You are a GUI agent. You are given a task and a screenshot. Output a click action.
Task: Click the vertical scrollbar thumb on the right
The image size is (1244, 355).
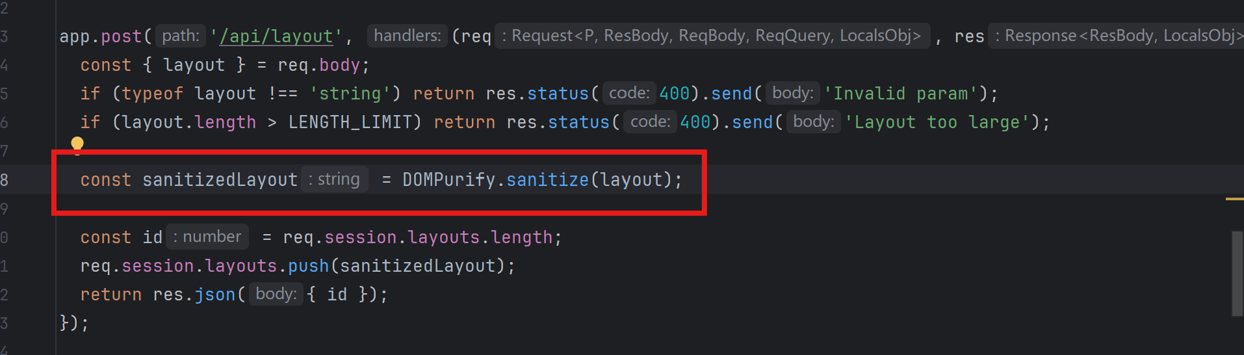click(1237, 273)
